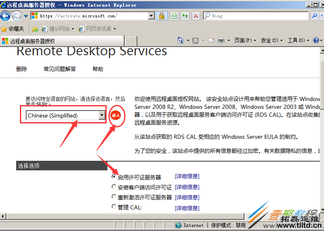324x231 pixels.
Task: Select 启用许可证服务器 radio button
Action: 114,177
